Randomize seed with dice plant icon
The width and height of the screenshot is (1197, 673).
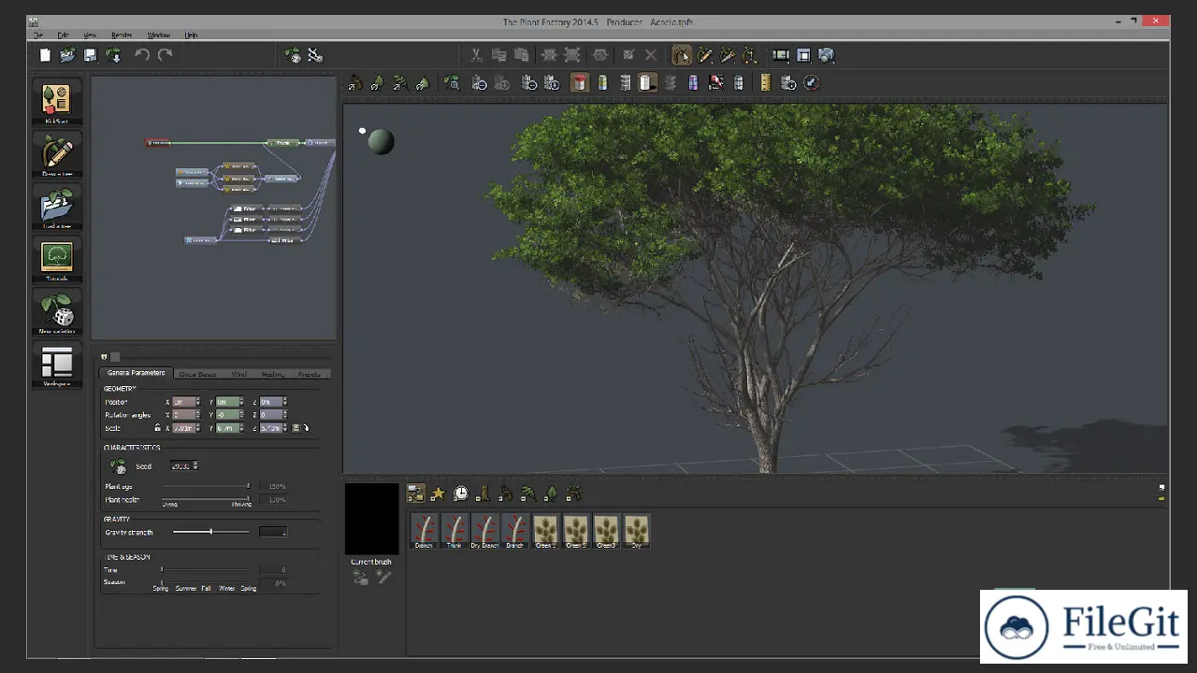click(x=118, y=465)
